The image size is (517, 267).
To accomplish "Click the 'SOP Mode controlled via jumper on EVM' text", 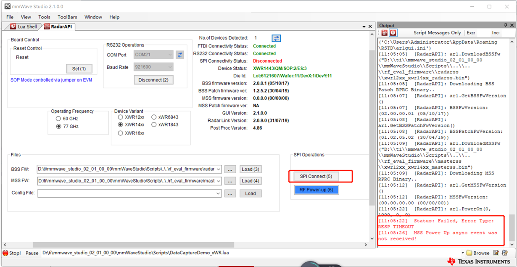I will pyautogui.click(x=51, y=80).
